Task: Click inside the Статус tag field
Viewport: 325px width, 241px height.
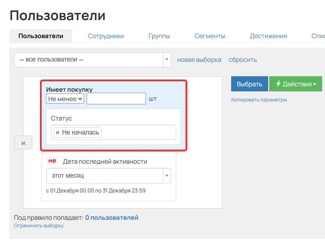Action: pyautogui.click(x=138, y=132)
